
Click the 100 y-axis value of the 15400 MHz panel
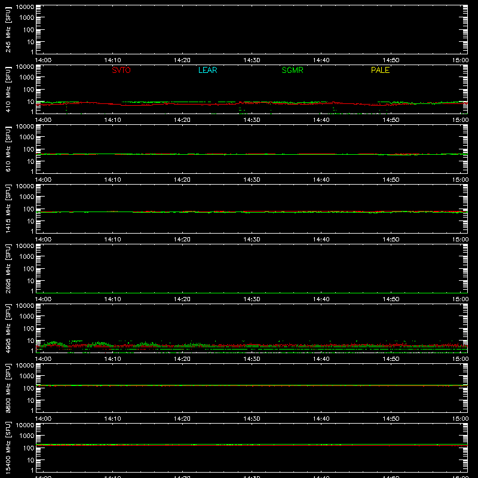29,448
